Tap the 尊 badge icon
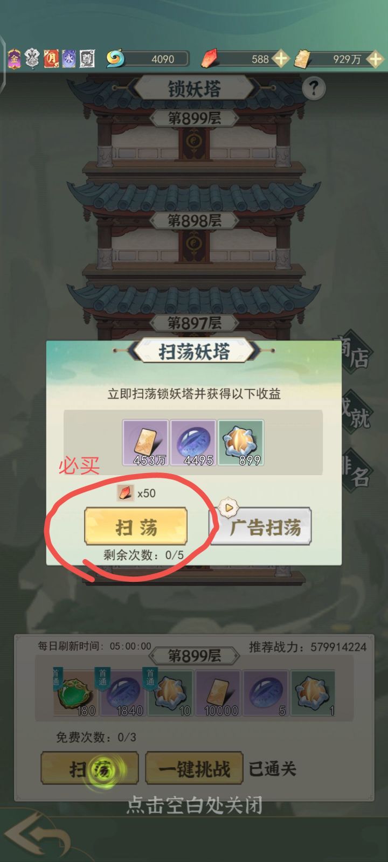This screenshot has height=862, width=388. [87, 58]
